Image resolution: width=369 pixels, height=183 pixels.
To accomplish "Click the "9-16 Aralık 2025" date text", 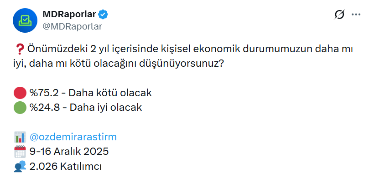I will click(69, 152).
